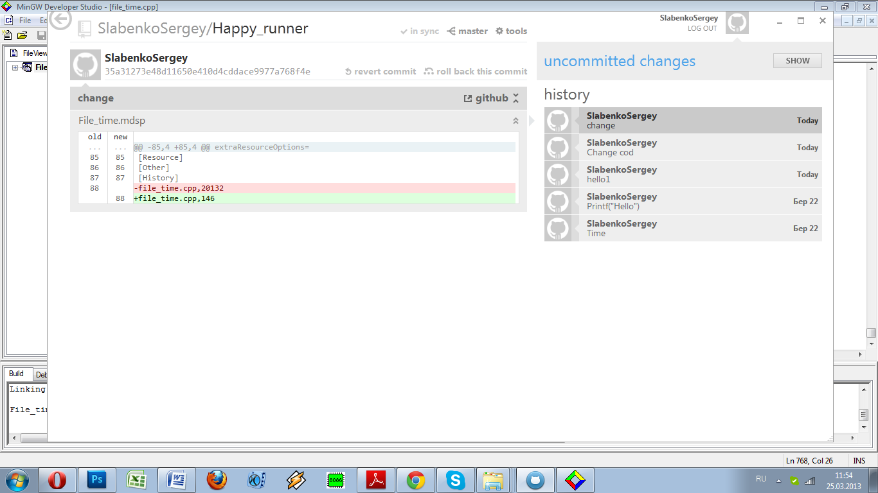Switch to the Build output tab
The height and width of the screenshot is (493, 878).
pos(16,374)
